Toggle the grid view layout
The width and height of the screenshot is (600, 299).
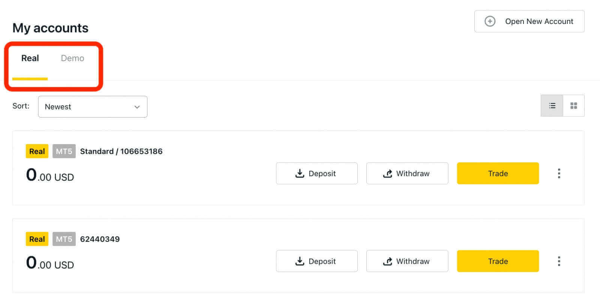coord(573,106)
